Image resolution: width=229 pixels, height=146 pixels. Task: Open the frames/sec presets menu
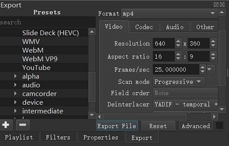(x=210, y=69)
